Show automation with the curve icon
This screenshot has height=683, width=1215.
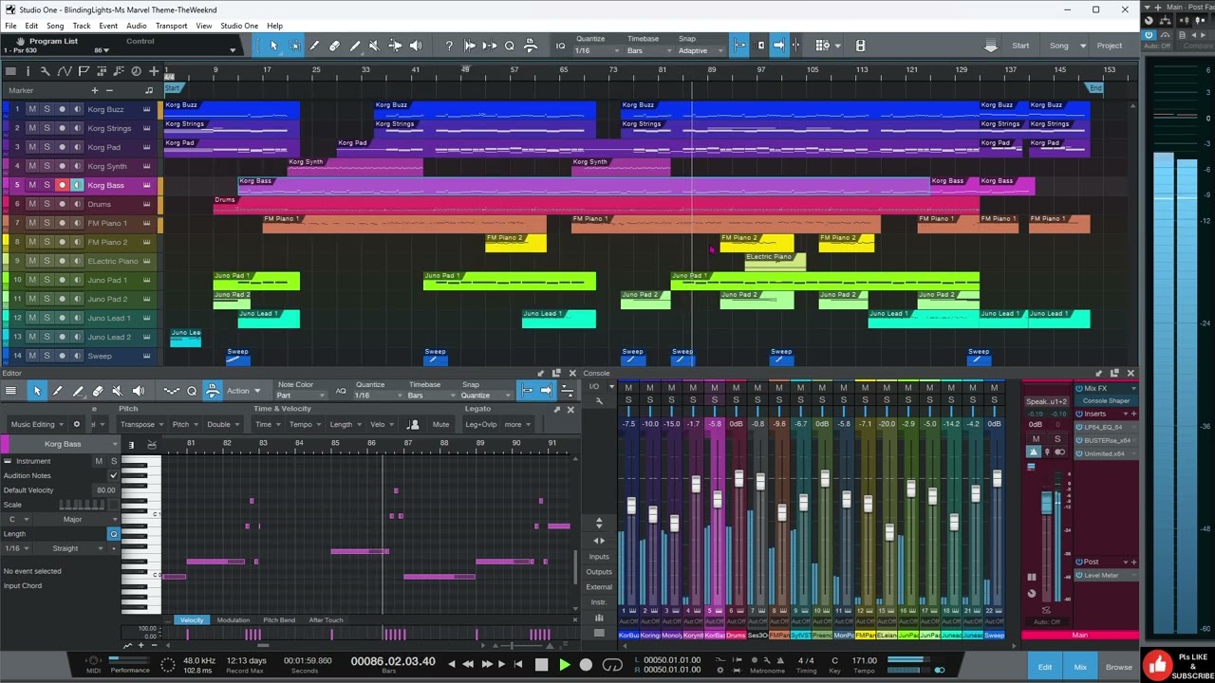64,71
